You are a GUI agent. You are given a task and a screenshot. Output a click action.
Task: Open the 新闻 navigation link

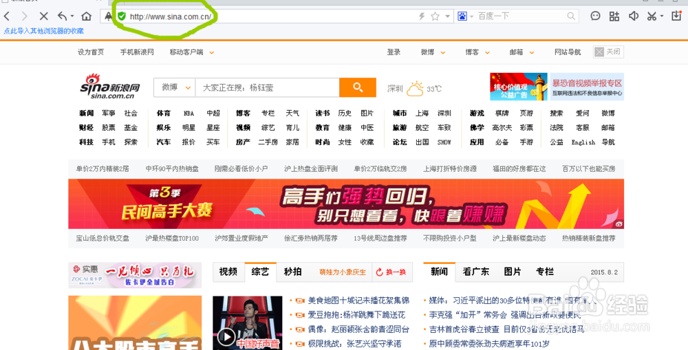click(x=87, y=113)
